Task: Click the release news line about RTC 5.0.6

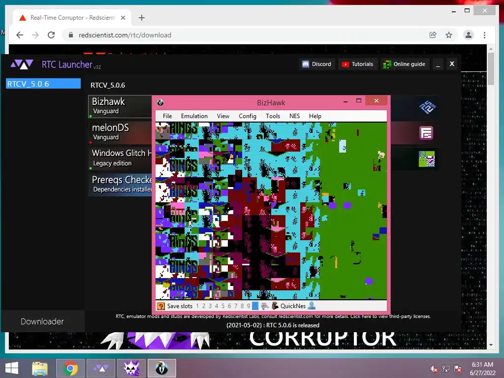Action: (x=273, y=325)
